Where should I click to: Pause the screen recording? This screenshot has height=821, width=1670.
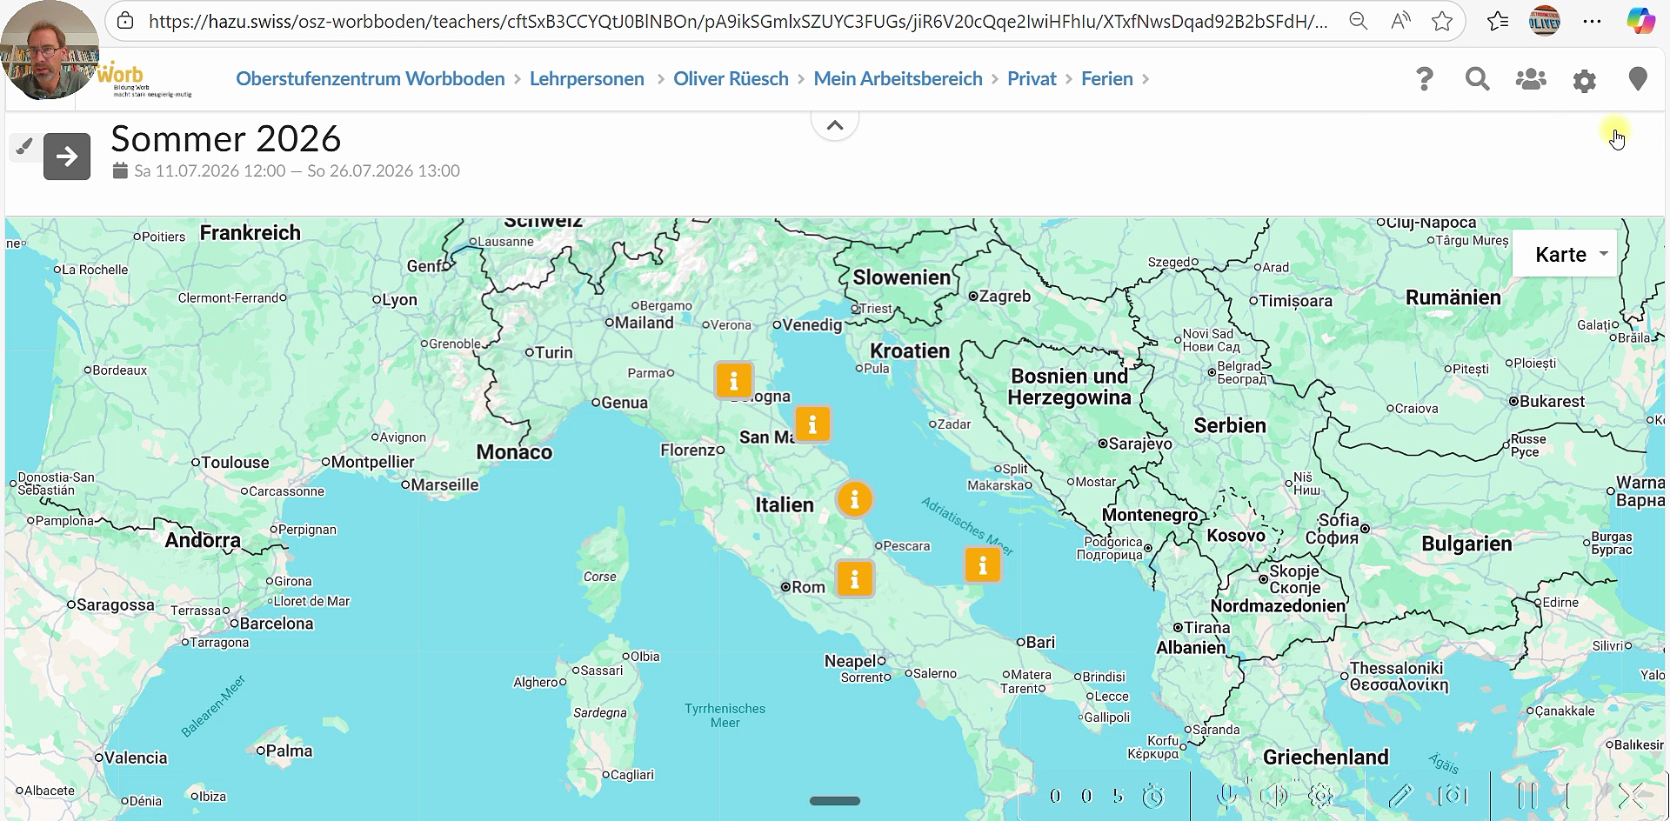pyautogui.click(x=1526, y=795)
